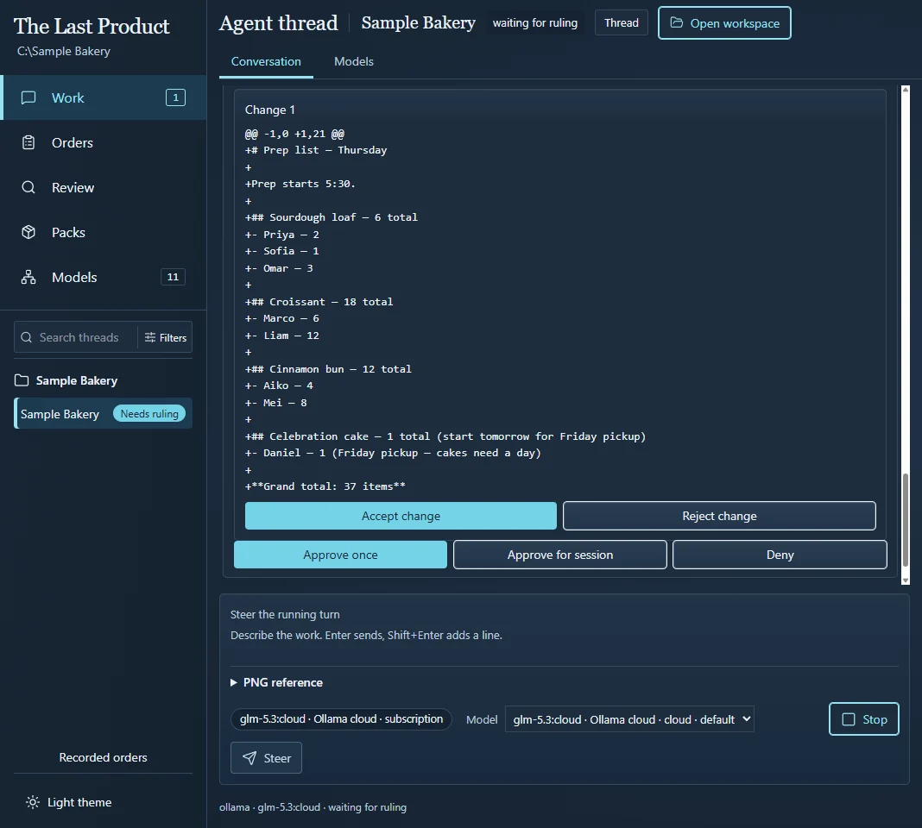This screenshot has height=828, width=922.
Task: Click the Steer send button
Action: pyautogui.click(x=267, y=758)
